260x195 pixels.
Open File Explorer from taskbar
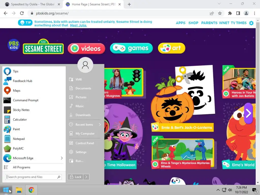pyautogui.click(x=19, y=190)
